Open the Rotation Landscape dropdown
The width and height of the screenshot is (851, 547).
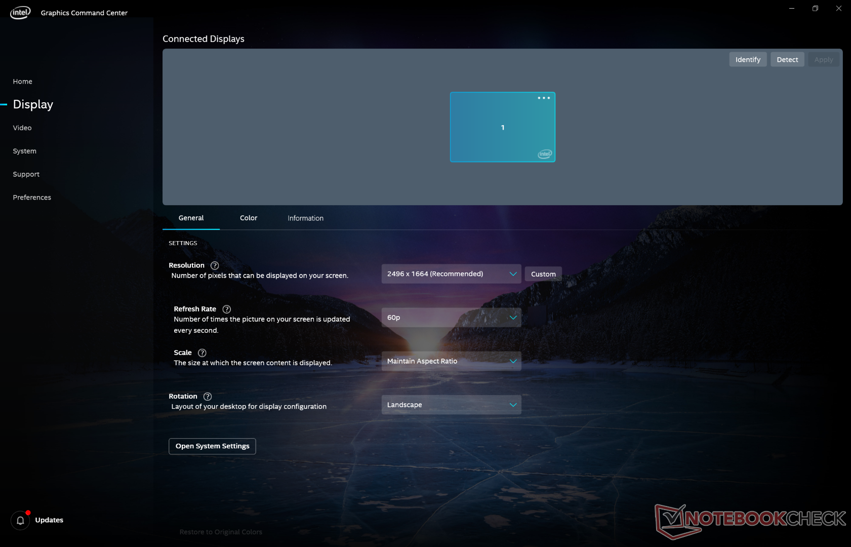point(451,405)
